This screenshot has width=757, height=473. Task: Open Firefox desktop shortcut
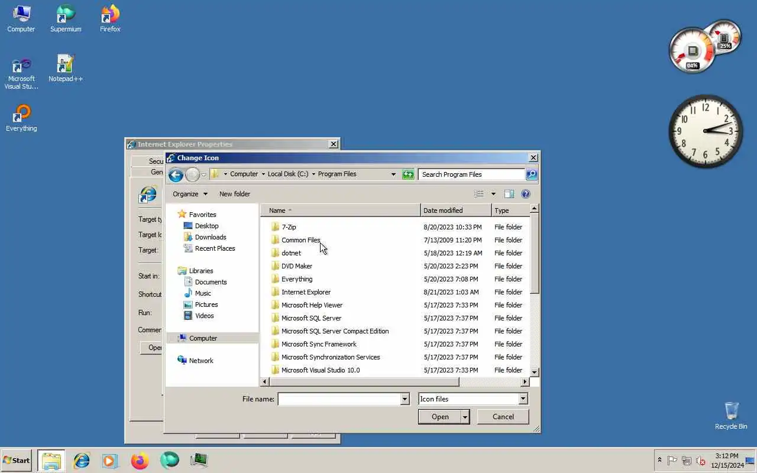click(110, 19)
